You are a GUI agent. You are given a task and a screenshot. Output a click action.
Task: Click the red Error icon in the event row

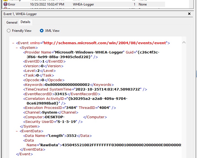click(x=5, y=4)
